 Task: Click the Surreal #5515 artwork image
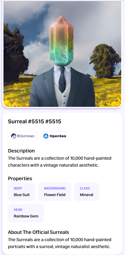[x=62, y=54]
